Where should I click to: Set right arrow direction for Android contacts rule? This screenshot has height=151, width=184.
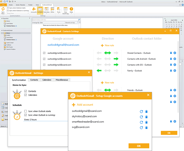pyautogui.click(x=116, y=59)
